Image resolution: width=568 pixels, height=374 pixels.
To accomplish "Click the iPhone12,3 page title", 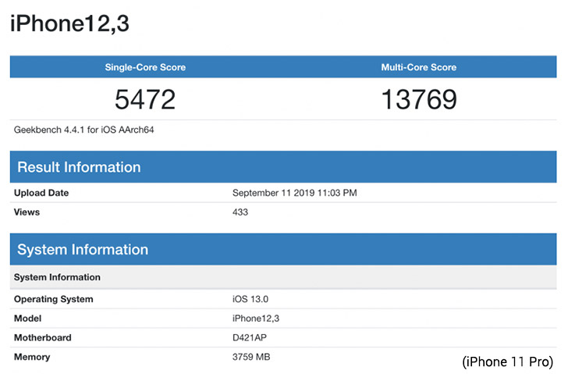I will (x=69, y=24).
